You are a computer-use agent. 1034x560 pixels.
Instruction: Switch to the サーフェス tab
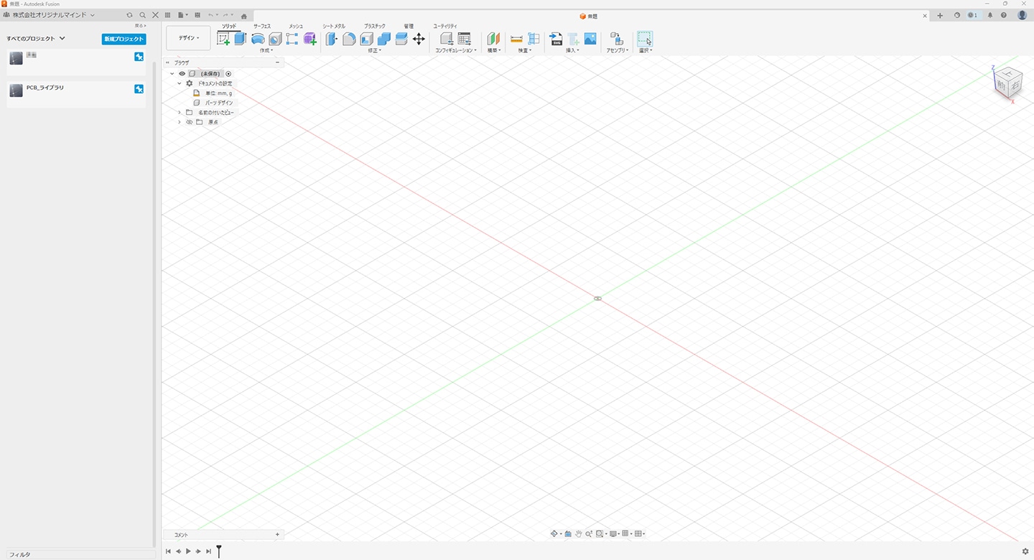click(262, 26)
